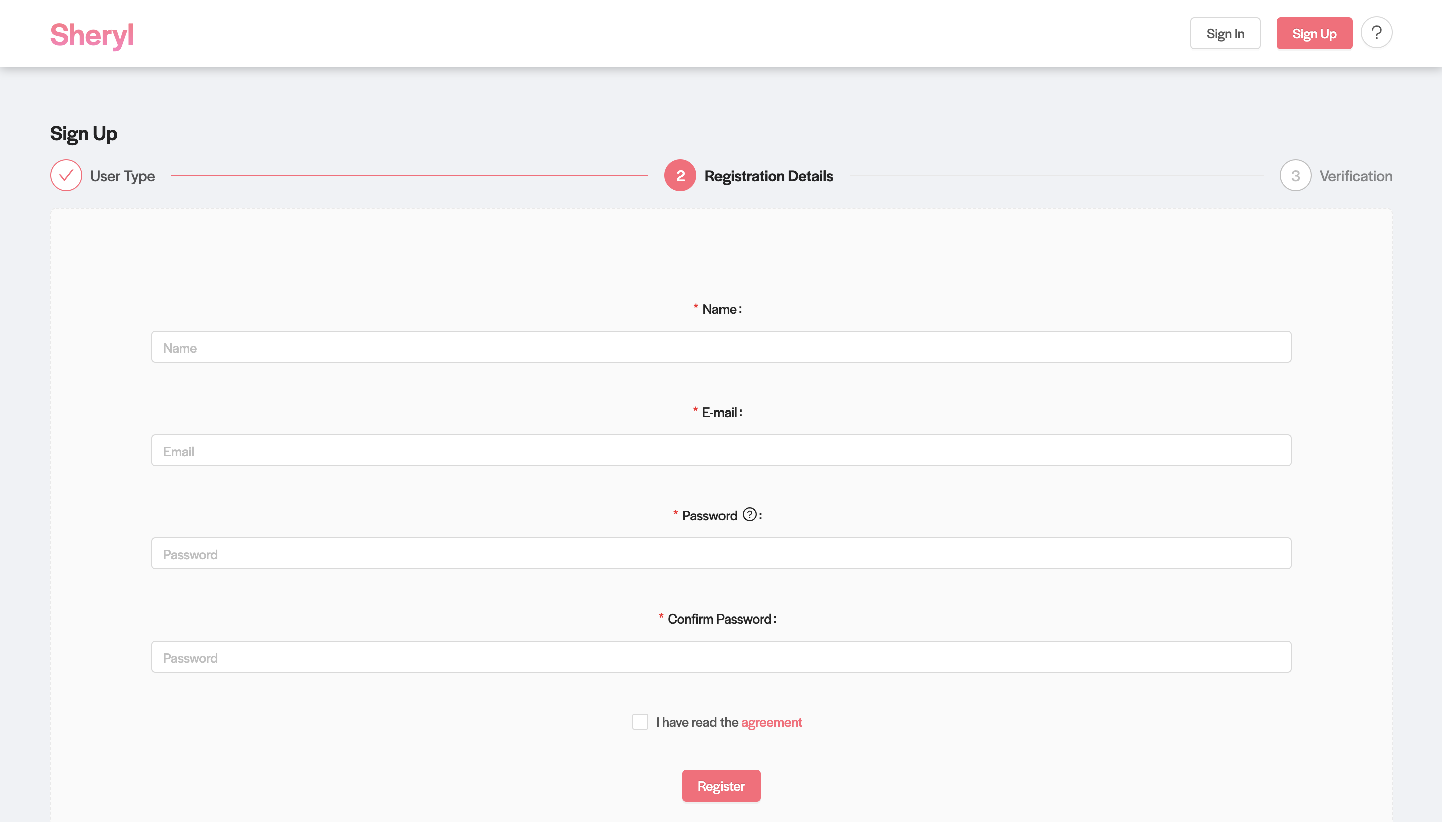Select the Verification step label

click(x=1355, y=176)
